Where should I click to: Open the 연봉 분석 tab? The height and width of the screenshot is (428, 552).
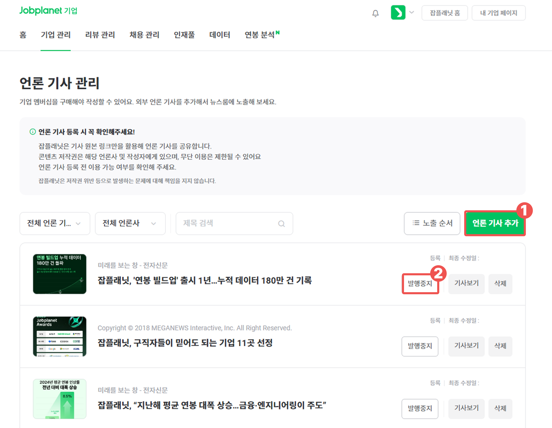pos(262,35)
